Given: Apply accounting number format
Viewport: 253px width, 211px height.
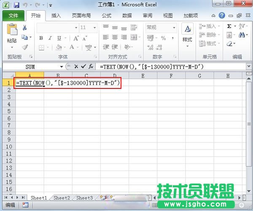Looking at the screenshot, I should click(x=150, y=38).
